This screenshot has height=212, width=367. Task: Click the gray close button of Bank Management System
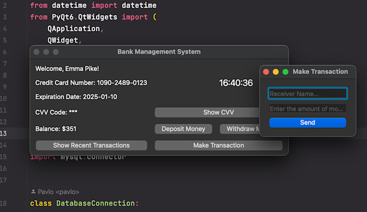pyautogui.click(x=36, y=52)
